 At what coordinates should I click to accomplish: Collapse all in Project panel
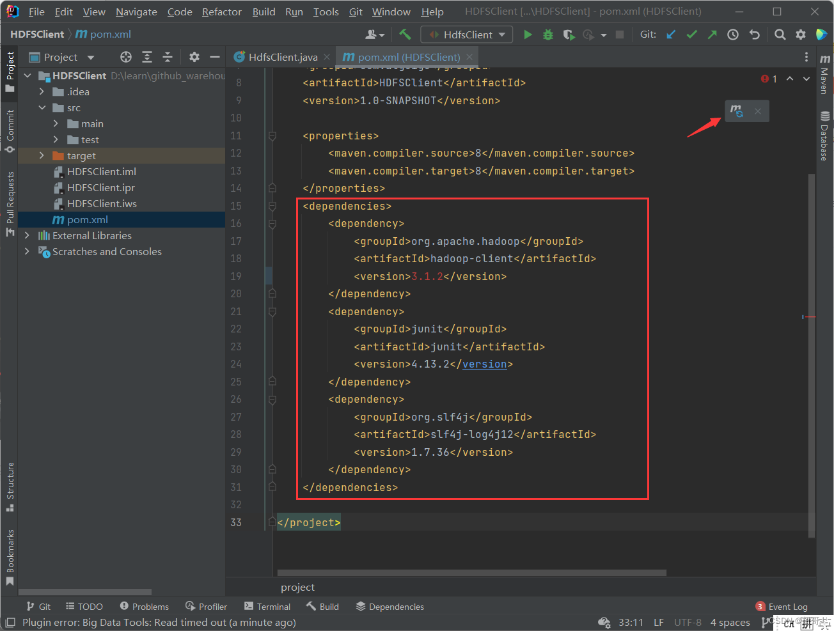pos(168,57)
